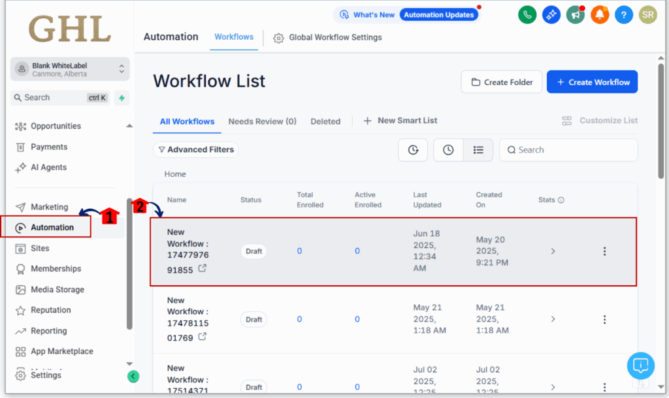669x398 pixels.
Task: Expand the Blank WhiteLabel account switcher
Action: [x=70, y=69]
